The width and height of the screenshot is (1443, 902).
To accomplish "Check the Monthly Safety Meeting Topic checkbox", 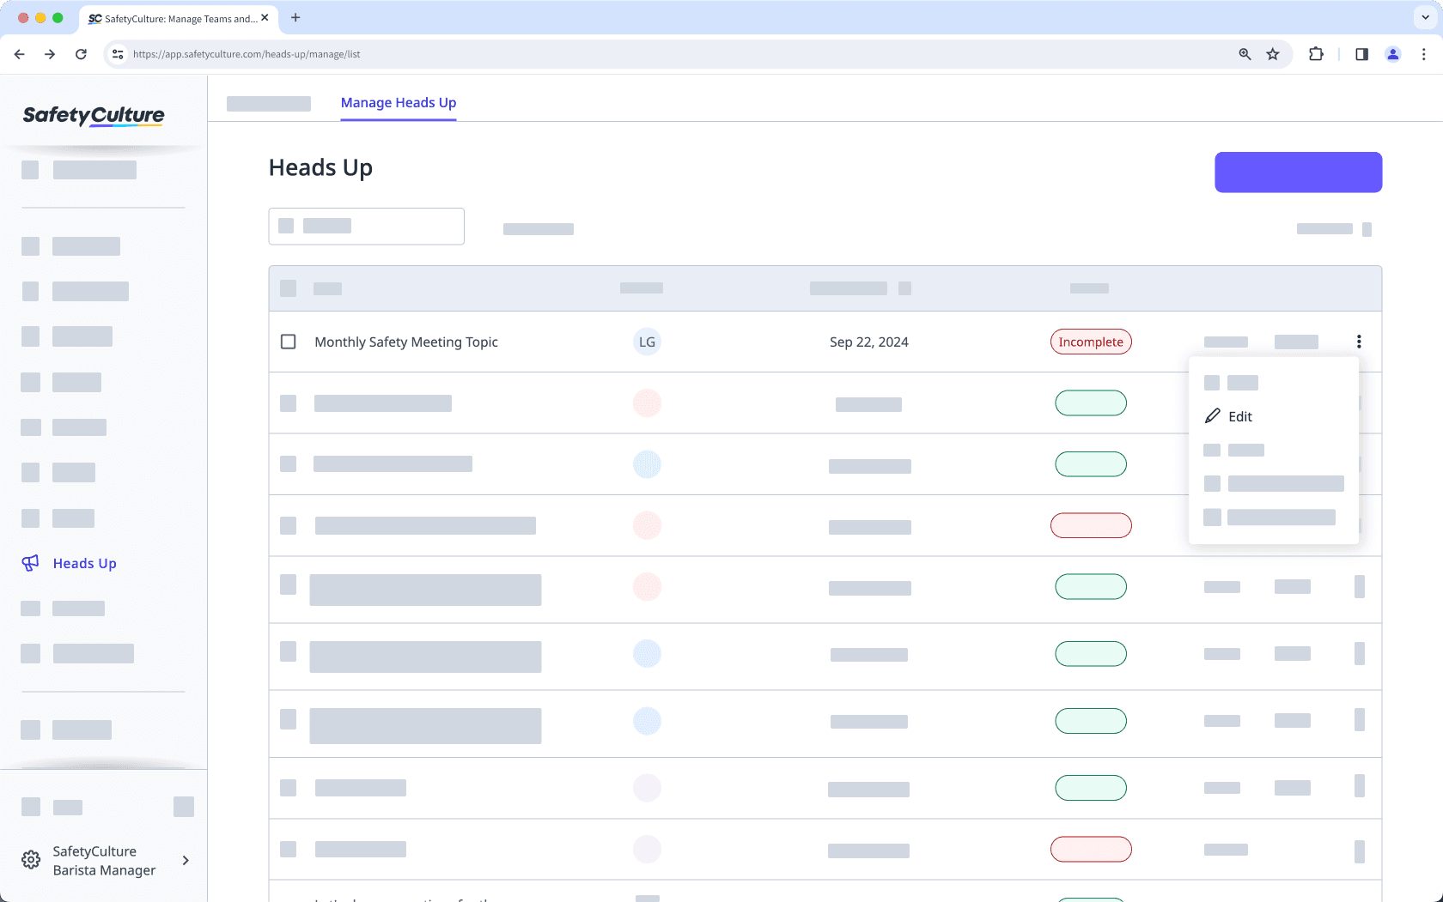I will click(288, 342).
